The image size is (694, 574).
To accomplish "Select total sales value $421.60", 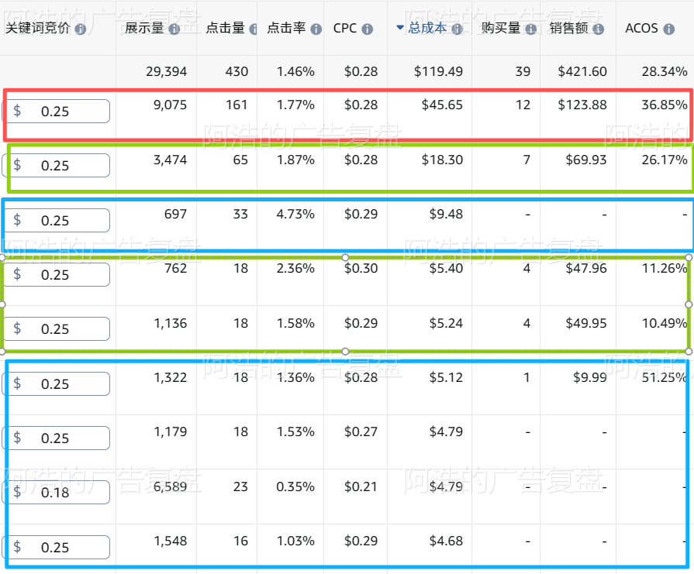I will pos(582,71).
